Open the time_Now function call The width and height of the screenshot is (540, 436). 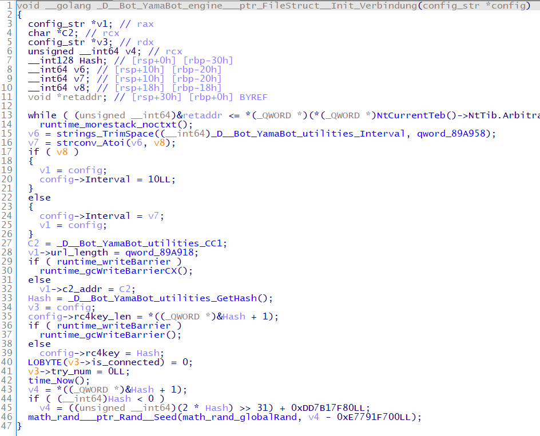50,381
